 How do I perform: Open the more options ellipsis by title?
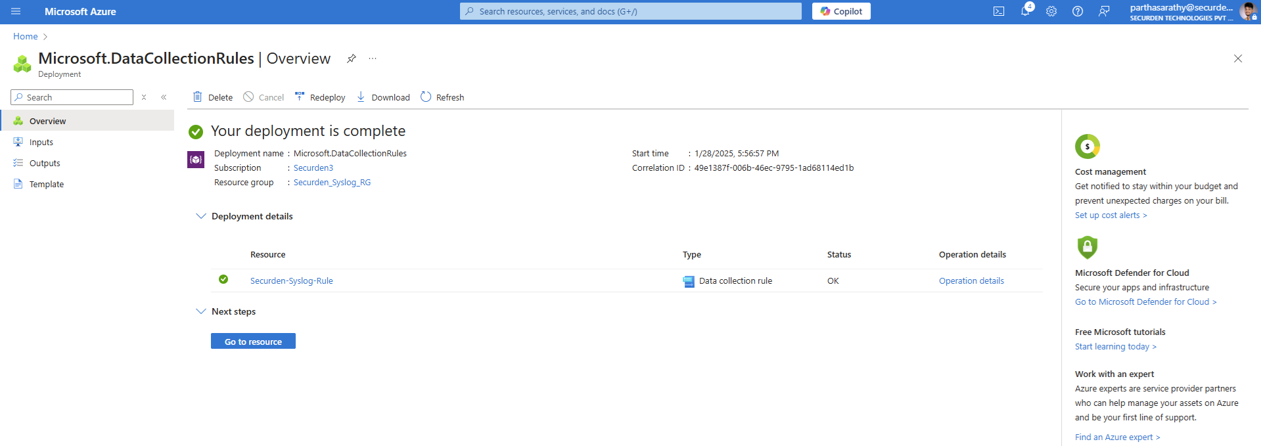[x=373, y=58]
